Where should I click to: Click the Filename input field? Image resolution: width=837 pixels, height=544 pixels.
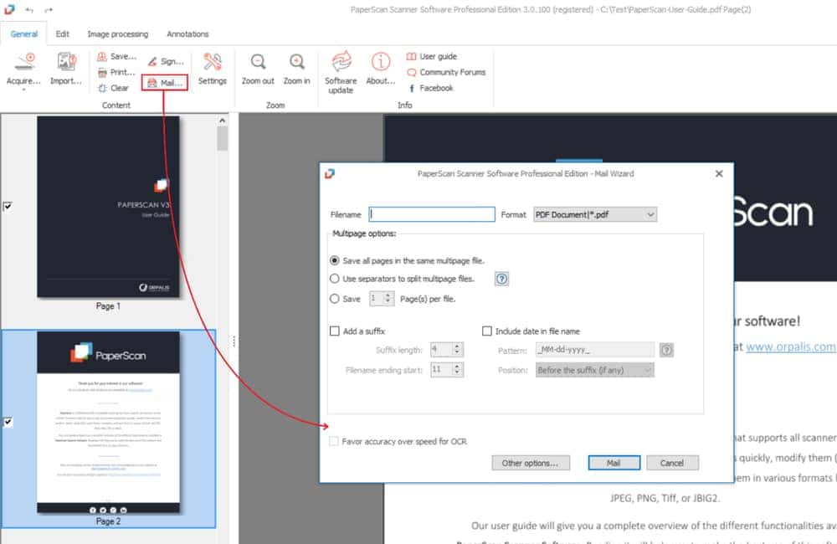point(432,214)
